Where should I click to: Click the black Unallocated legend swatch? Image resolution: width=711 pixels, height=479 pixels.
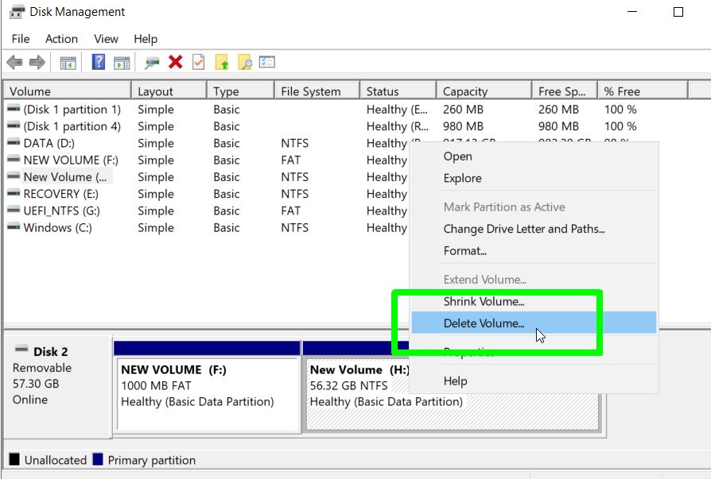click(14, 459)
